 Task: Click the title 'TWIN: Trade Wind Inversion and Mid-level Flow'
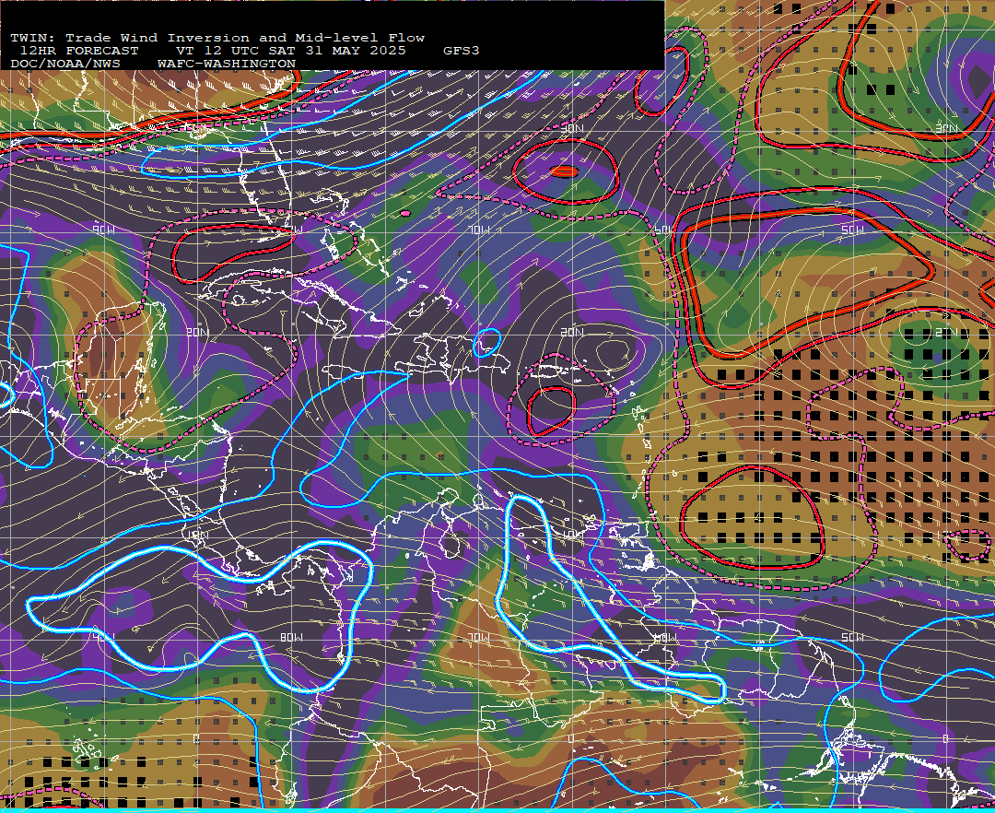pos(217,38)
